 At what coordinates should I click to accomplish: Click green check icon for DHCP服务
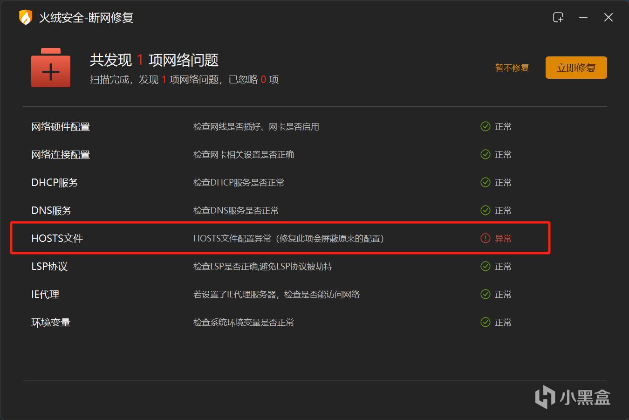[x=485, y=182]
